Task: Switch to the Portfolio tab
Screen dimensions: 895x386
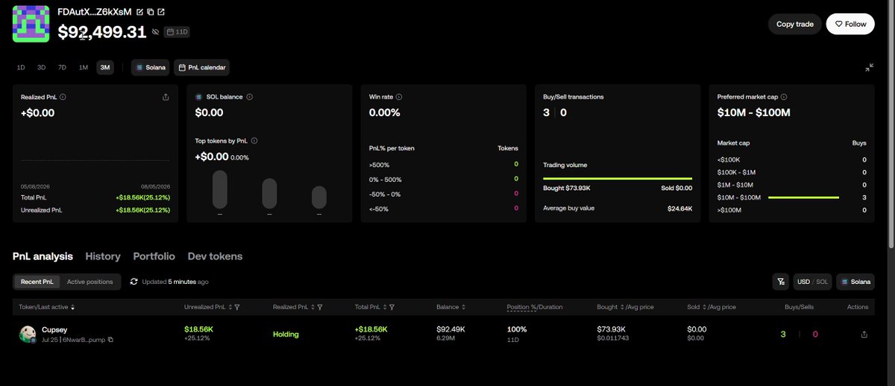Action: [x=154, y=256]
